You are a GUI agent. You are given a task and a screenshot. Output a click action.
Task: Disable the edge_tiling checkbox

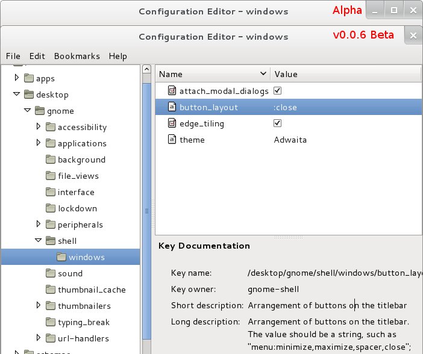pyautogui.click(x=278, y=124)
